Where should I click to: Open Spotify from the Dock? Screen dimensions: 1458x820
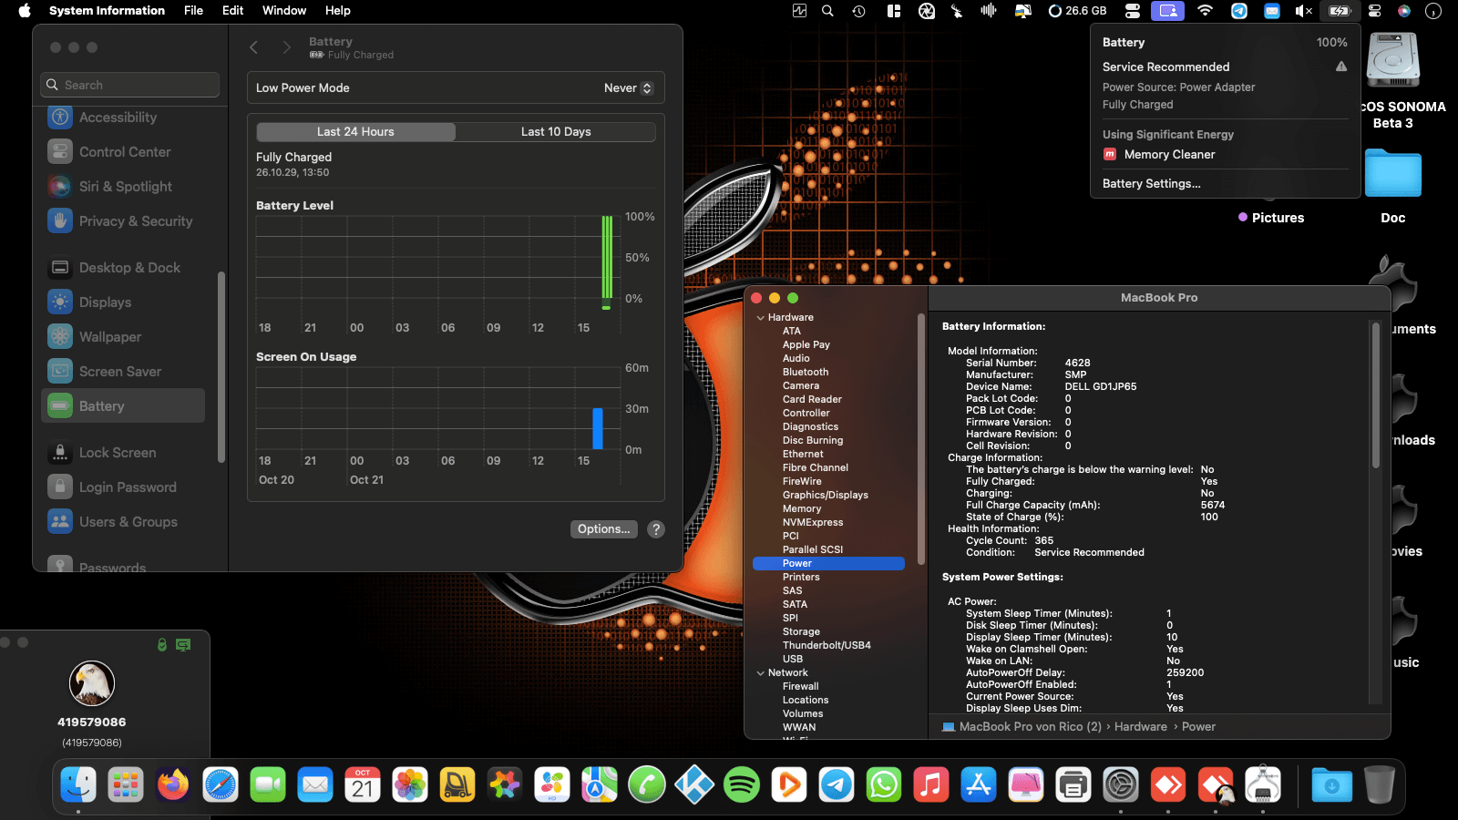click(x=742, y=784)
